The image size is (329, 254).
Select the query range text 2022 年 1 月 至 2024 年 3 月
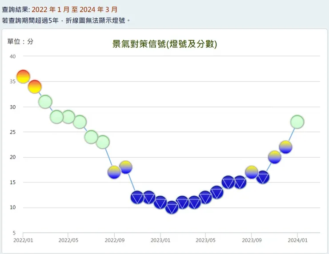click(x=75, y=9)
